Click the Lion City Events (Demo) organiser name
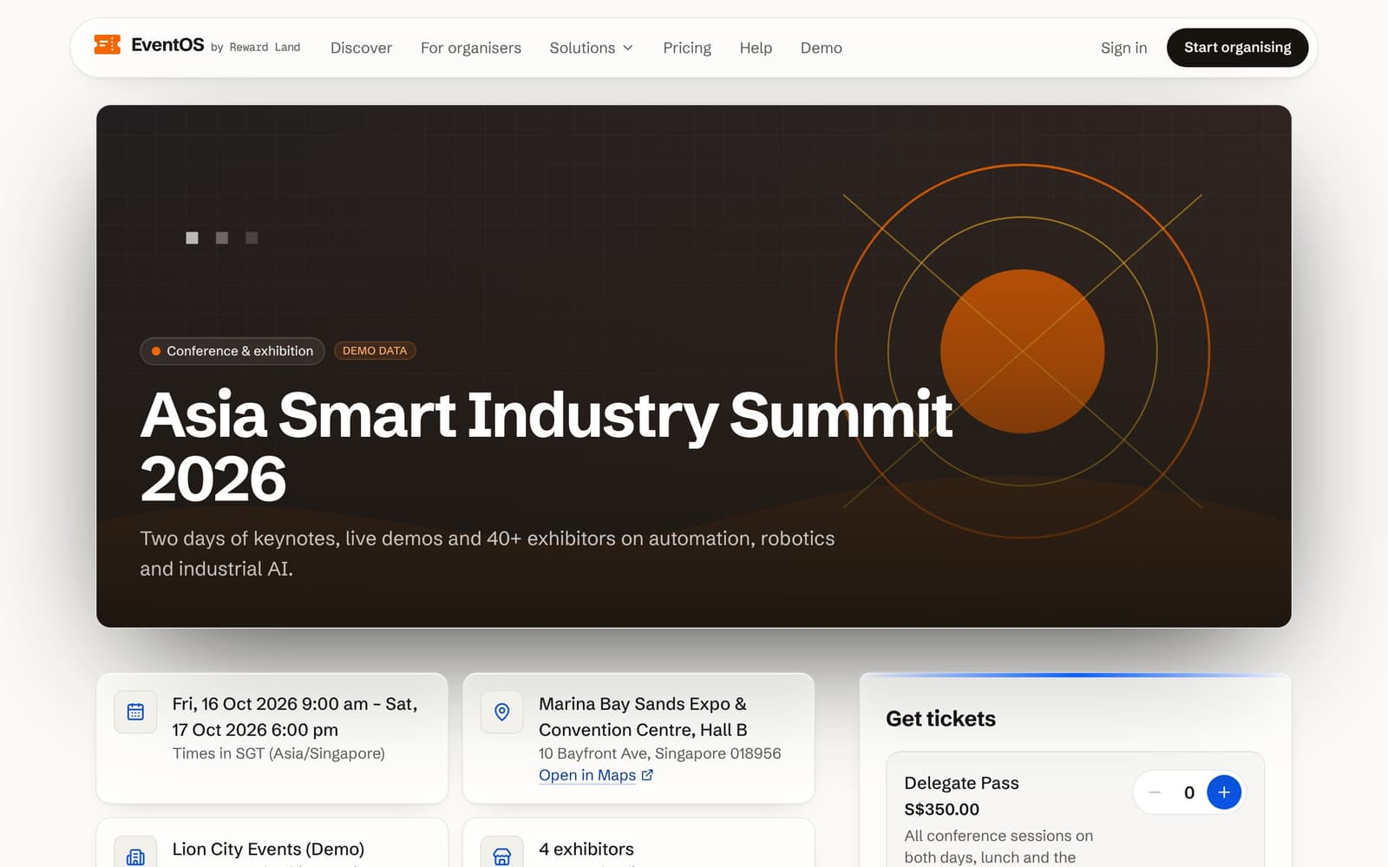 (x=268, y=849)
